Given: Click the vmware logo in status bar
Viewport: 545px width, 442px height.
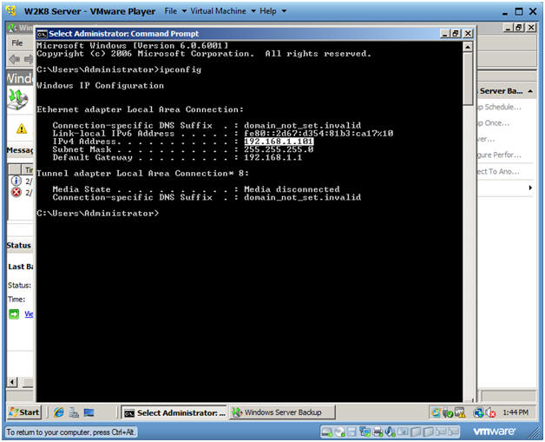Looking at the screenshot, I should pyautogui.click(x=494, y=432).
